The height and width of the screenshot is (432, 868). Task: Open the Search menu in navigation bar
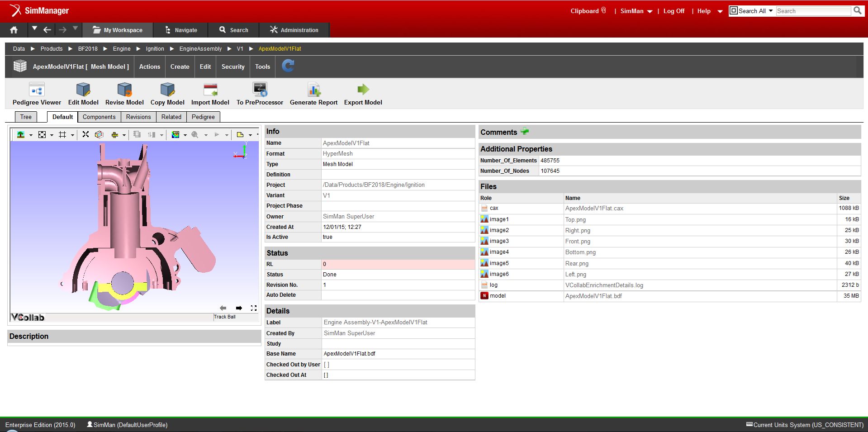[x=234, y=30]
